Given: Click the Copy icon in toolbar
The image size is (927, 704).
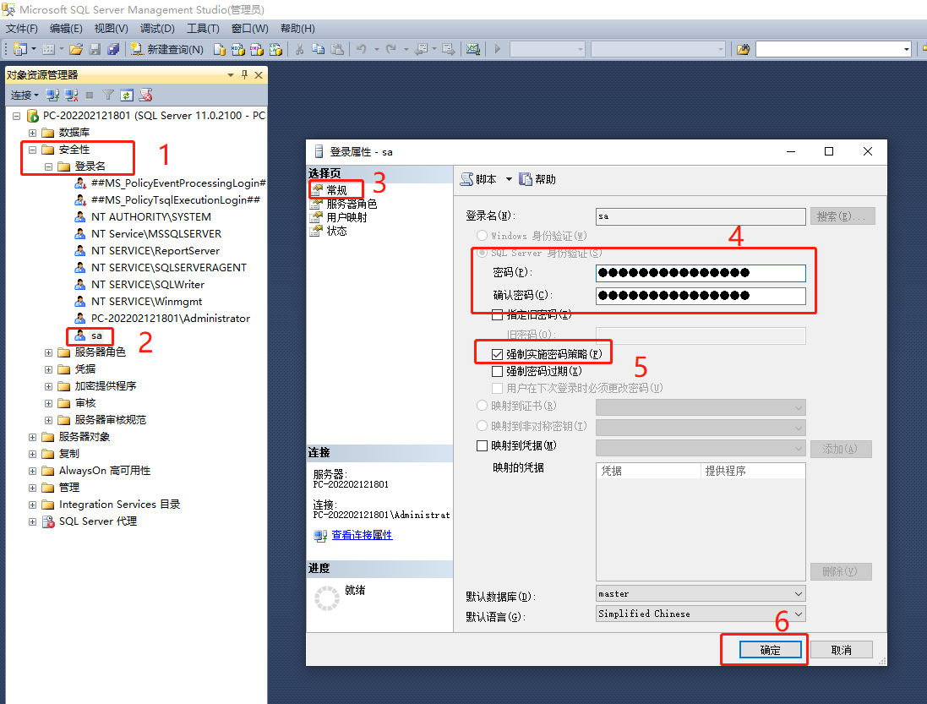Looking at the screenshot, I should [x=318, y=49].
